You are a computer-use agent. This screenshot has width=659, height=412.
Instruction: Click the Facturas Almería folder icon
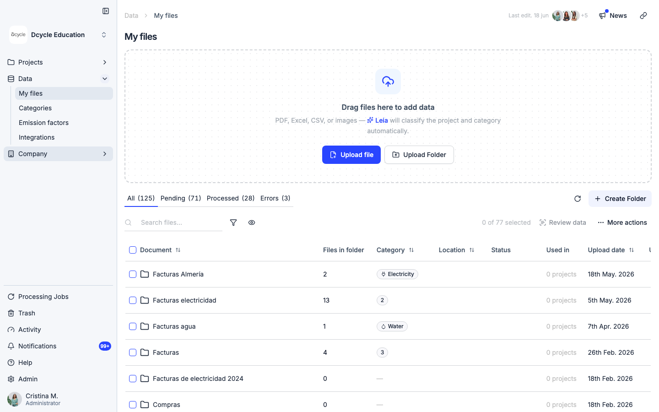145,274
